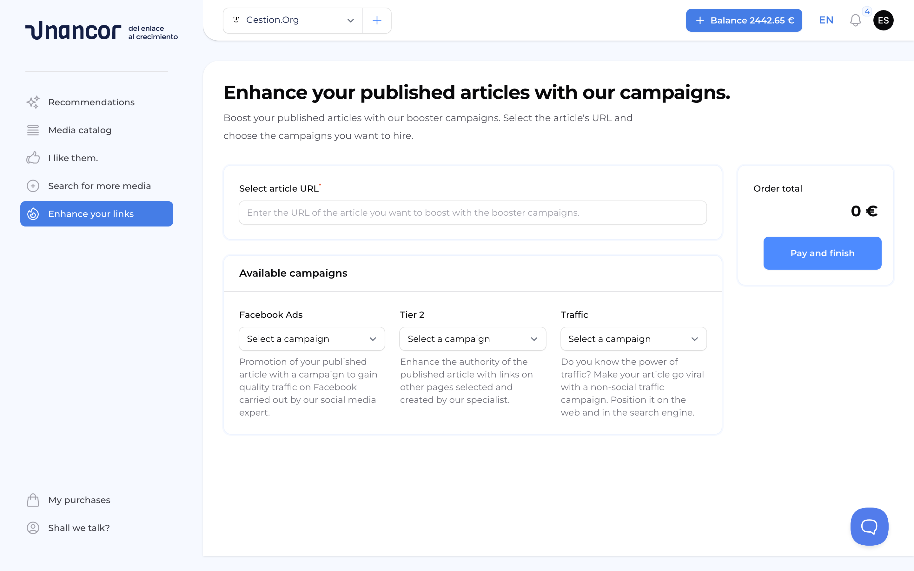This screenshot has width=914, height=571.
Task: Select the flame icon for Enhance your links
Action: point(33,214)
